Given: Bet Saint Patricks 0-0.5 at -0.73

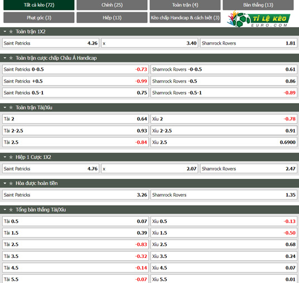Looking at the screenshot, I should click(75, 69).
